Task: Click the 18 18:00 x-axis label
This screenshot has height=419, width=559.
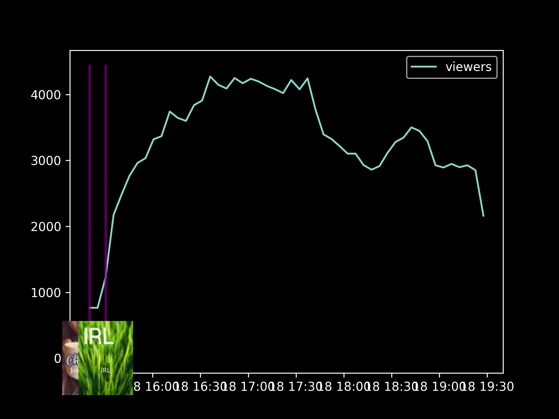Action: (x=344, y=387)
